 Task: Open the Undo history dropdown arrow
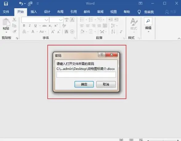click(25, 4)
